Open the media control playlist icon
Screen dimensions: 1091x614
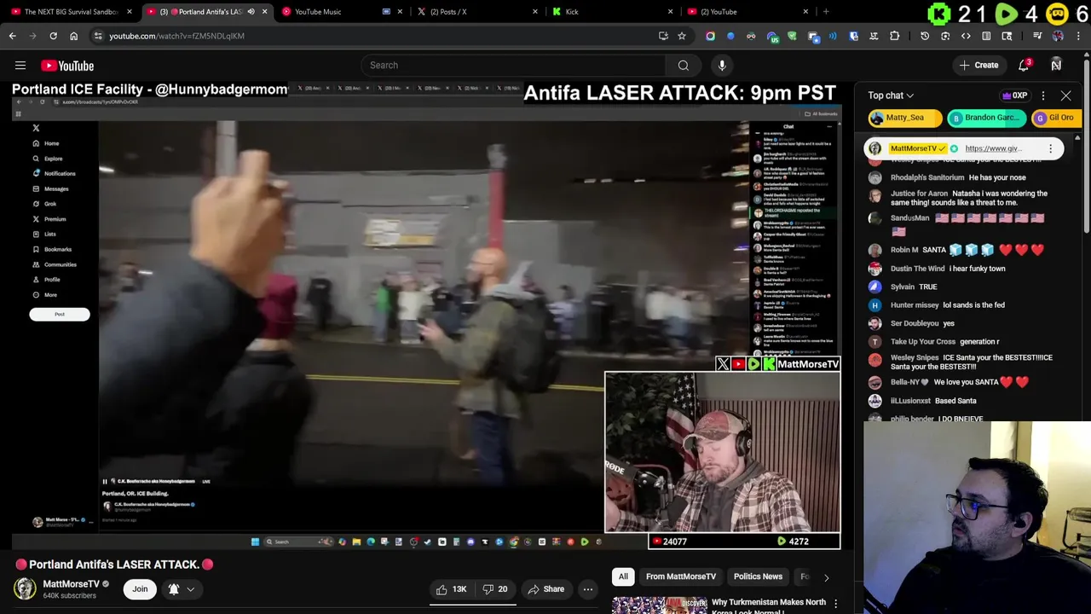tap(1037, 36)
